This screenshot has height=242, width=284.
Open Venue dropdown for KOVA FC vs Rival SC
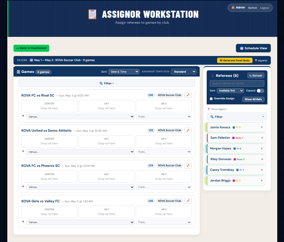point(80,116)
